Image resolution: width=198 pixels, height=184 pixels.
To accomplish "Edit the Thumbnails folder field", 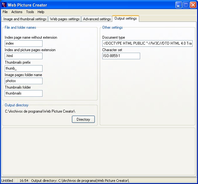I will tap(23, 93).
